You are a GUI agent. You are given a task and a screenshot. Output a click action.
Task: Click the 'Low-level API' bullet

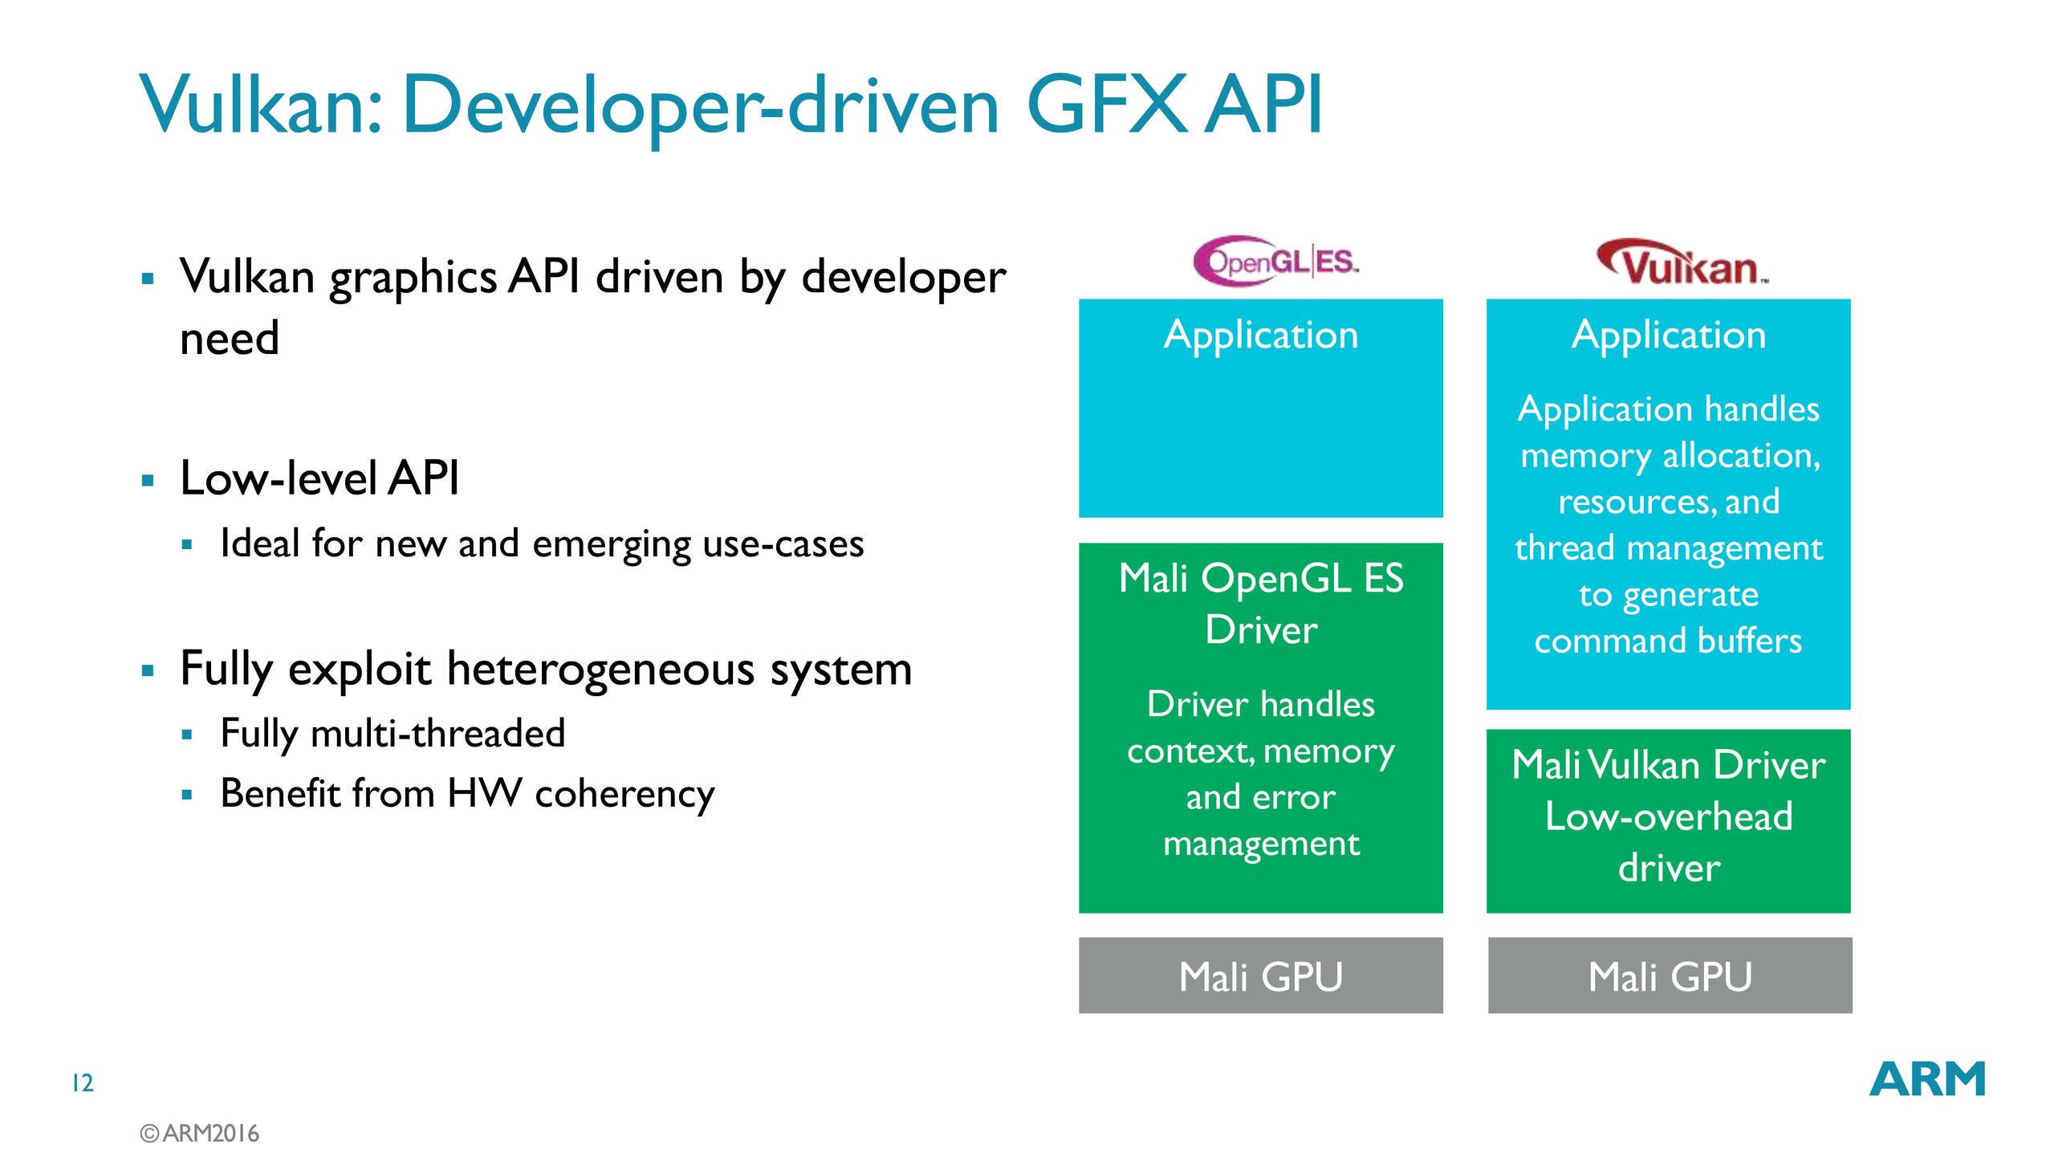click(x=319, y=478)
